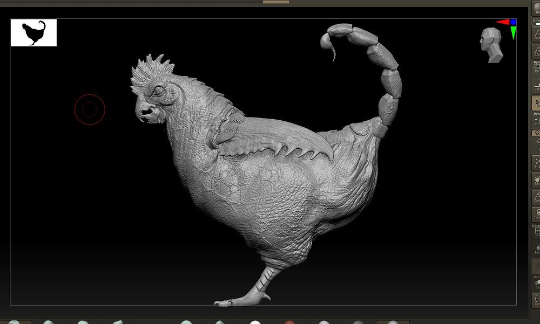Click the BPR render button
This screenshot has width=540, height=324.
coord(536,8)
